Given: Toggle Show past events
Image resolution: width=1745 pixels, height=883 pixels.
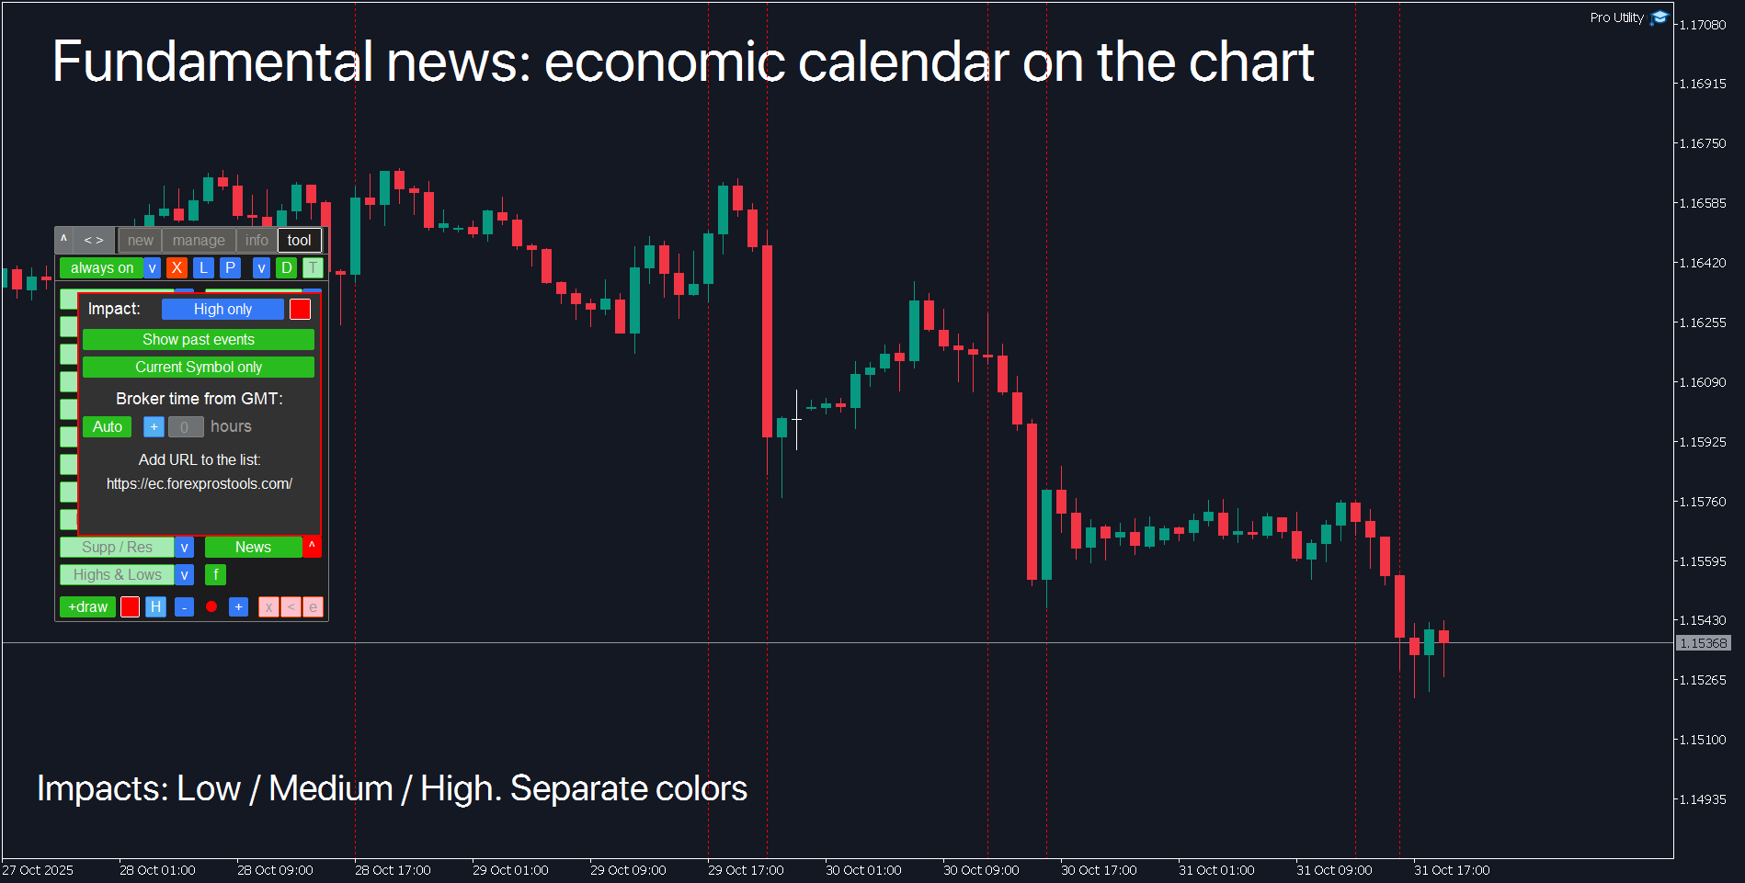Looking at the screenshot, I should [x=199, y=339].
